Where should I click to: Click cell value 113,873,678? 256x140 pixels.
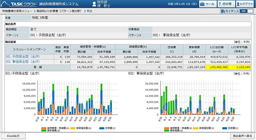[x=195, y=62]
